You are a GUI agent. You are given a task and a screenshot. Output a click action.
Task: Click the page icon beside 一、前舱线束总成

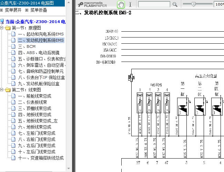pos(13,96)
